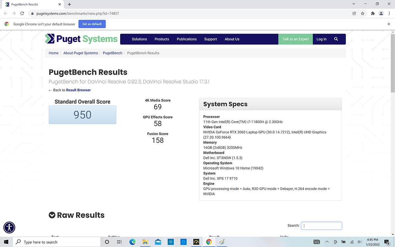The height and width of the screenshot is (247, 395).
Task: Open the Solutions menu
Action: pyautogui.click(x=139, y=39)
